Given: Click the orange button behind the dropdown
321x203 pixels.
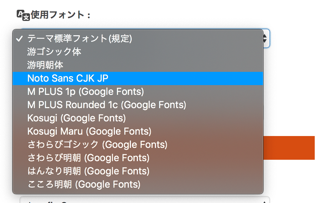Looking at the screenshot, I should point(289,148).
